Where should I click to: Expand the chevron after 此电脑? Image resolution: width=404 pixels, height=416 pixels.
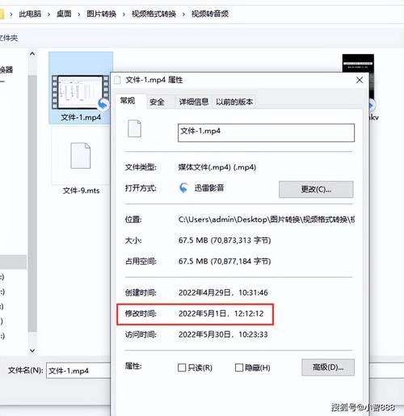point(48,15)
